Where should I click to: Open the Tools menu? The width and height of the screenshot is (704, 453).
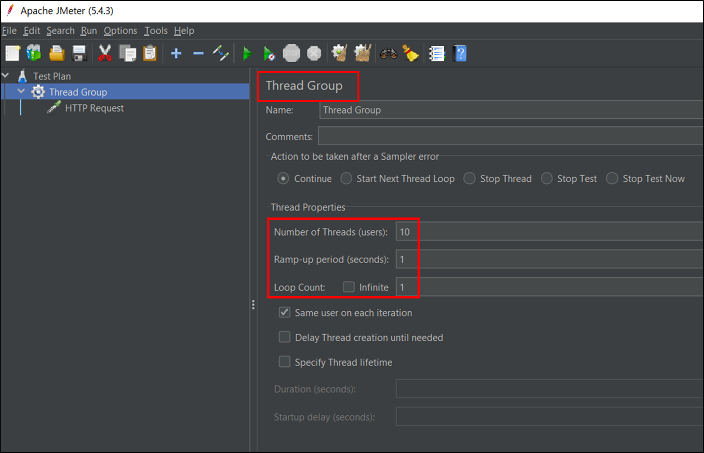[x=156, y=31]
